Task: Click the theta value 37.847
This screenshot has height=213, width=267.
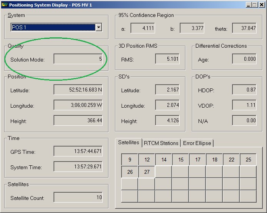Action: pyautogui.click(x=244, y=28)
